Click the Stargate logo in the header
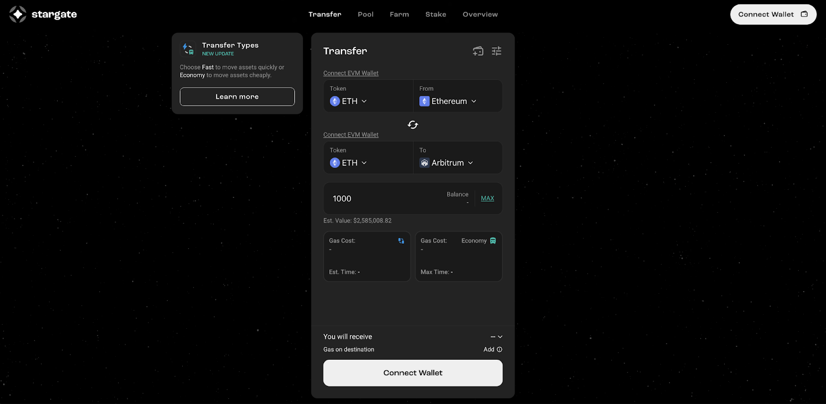Viewport: 826px width, 404px height. [43, 14]
